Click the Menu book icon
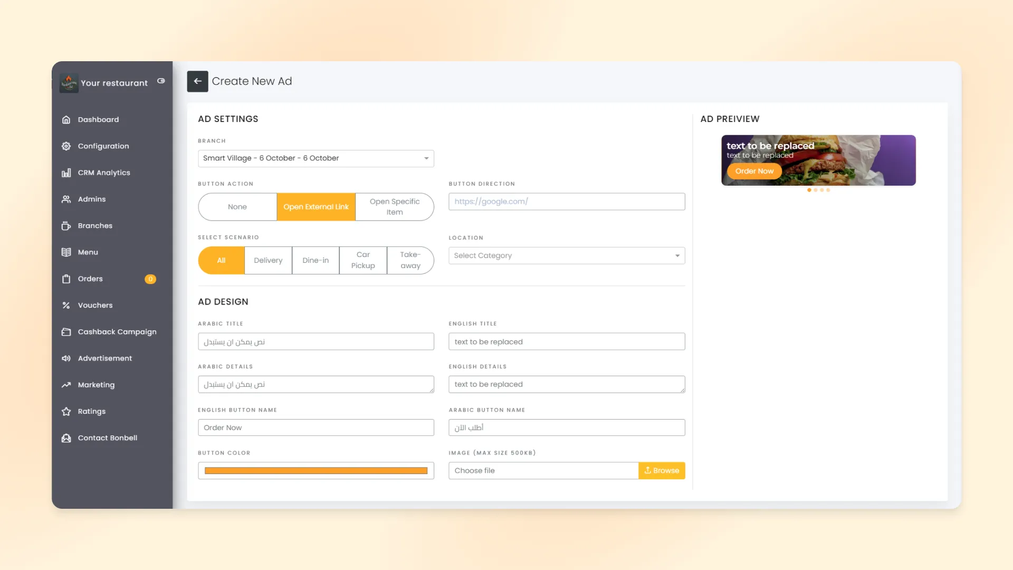 [x=66, y=252]
